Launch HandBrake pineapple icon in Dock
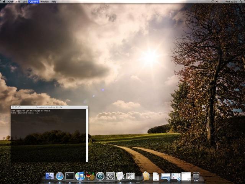 tap(90, 176)
